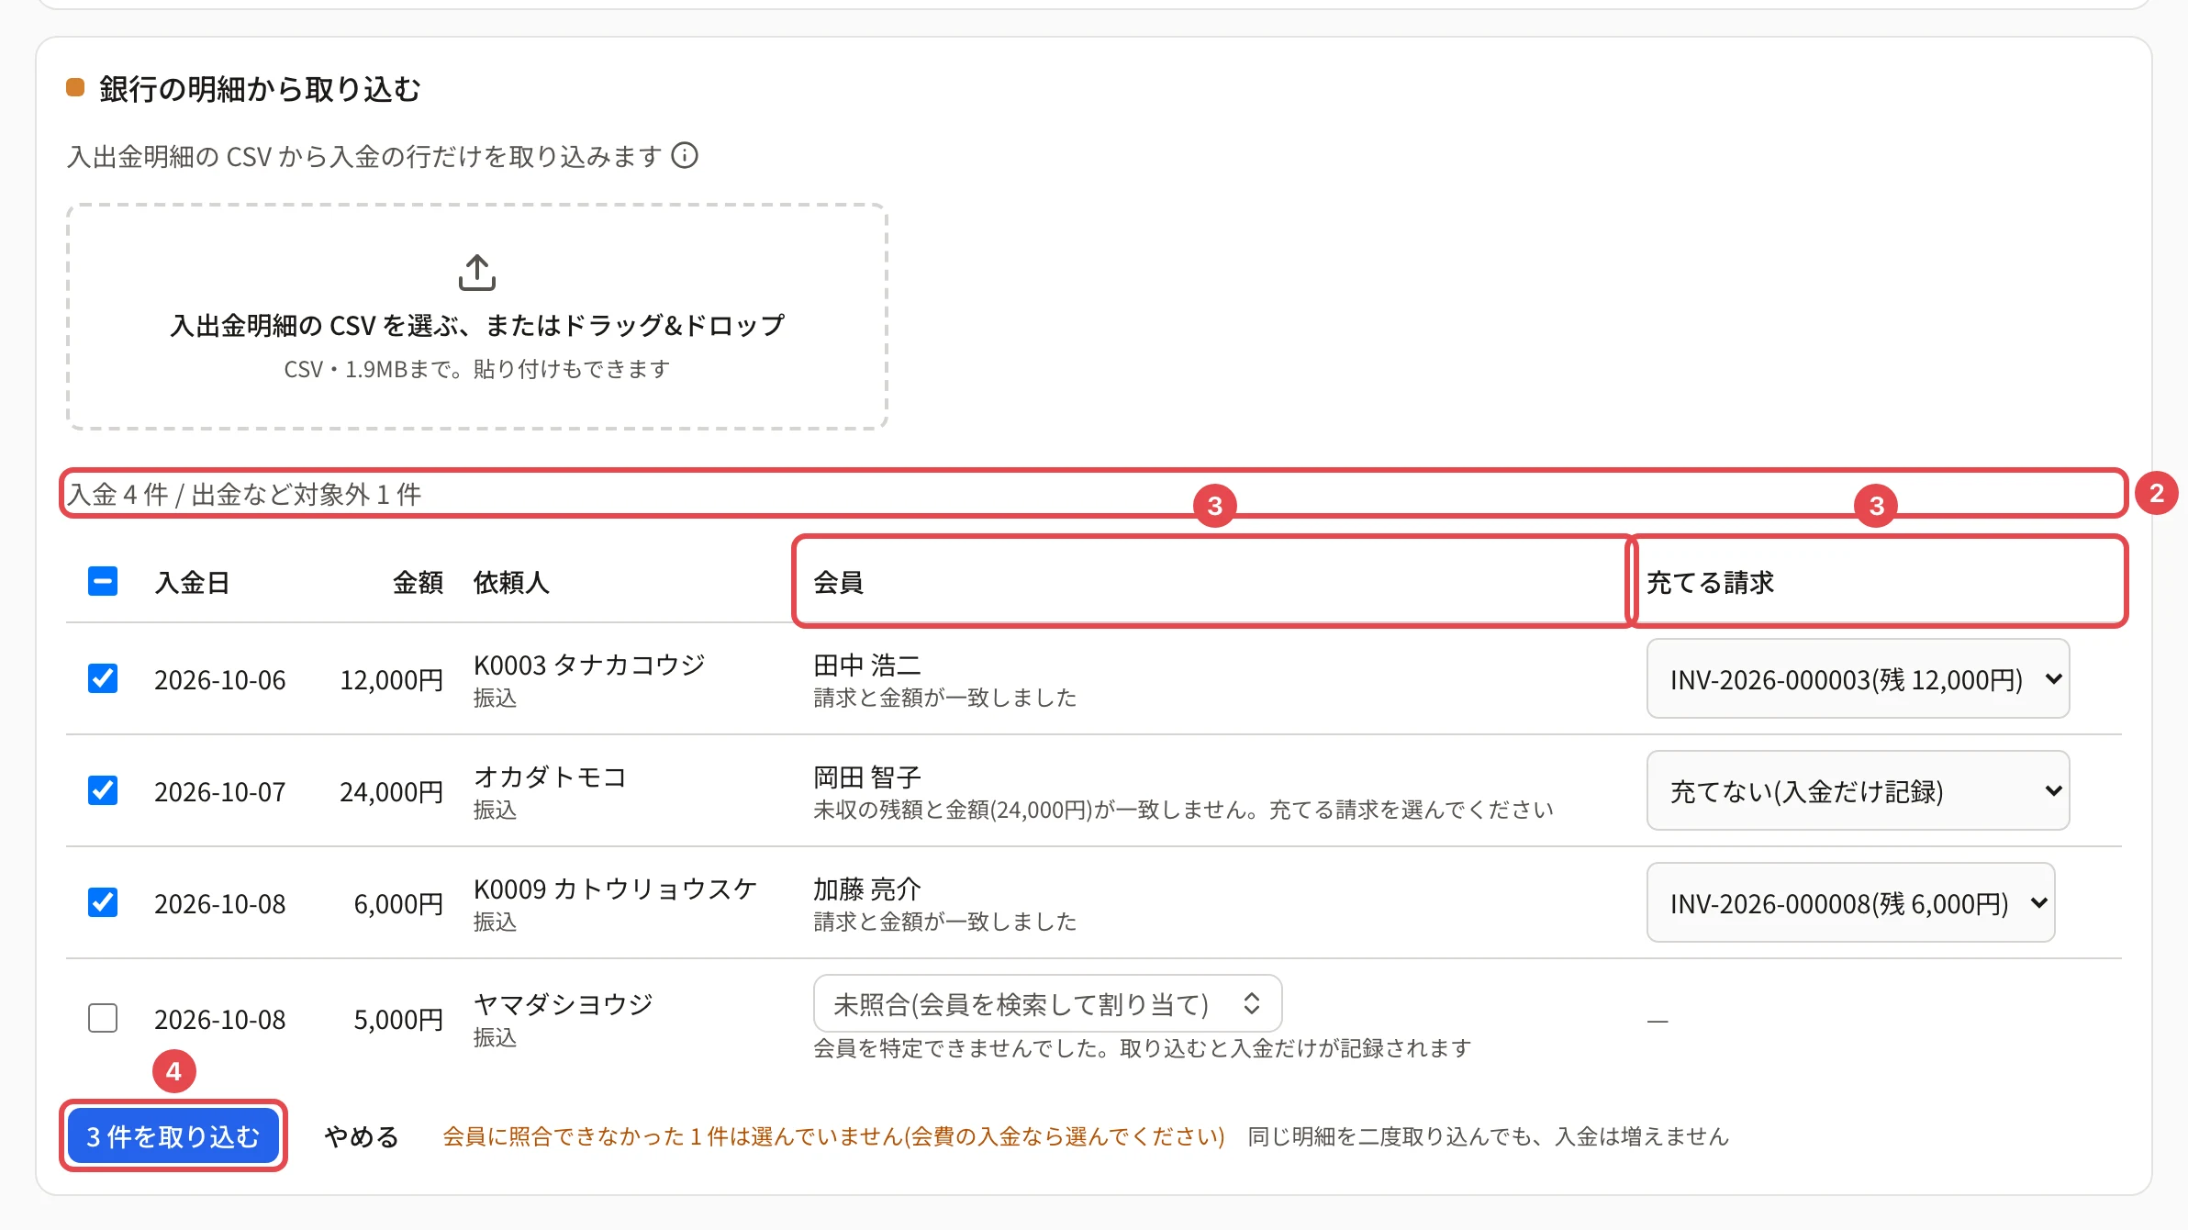
Task: Click the 会員 column header
Action: point(838,582)
